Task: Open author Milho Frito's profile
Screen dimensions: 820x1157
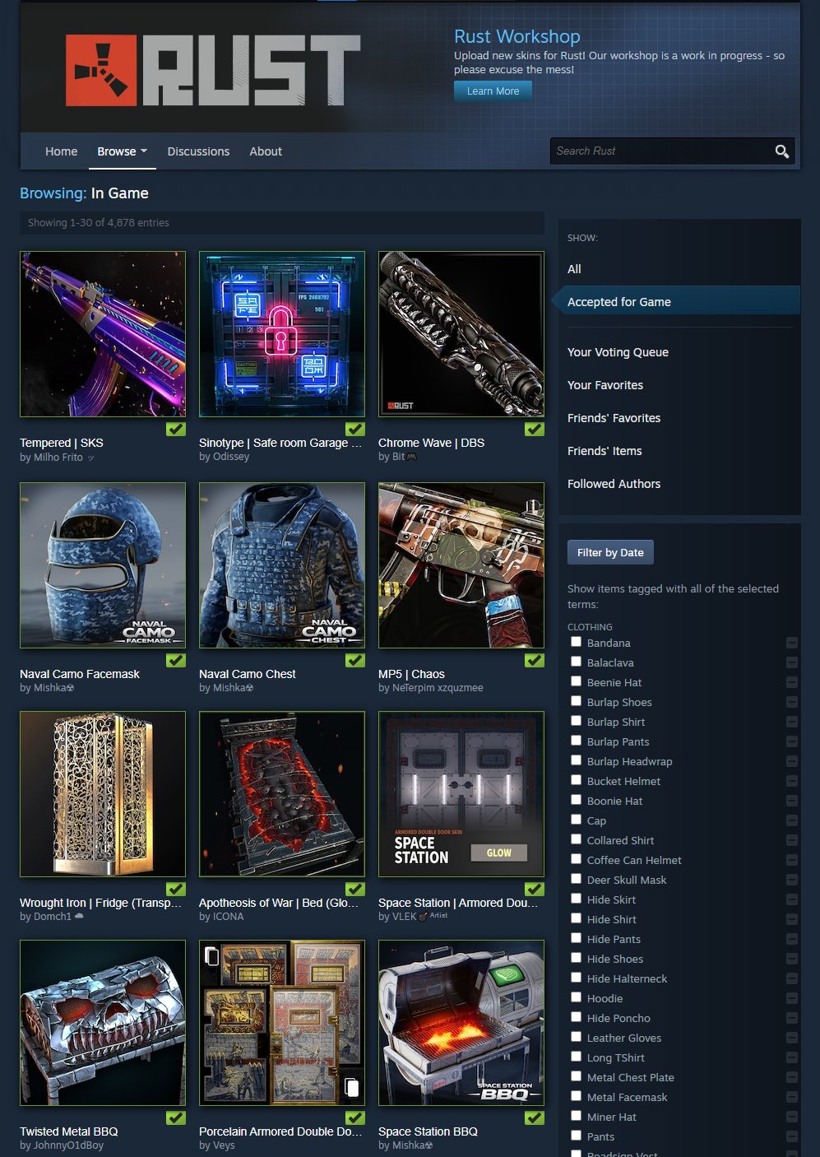Action: (x=58, y=458)
